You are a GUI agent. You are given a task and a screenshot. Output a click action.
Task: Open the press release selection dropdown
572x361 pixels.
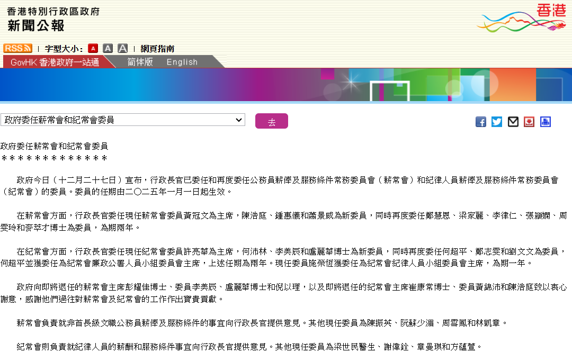pyautogui.click(x=123, y=120)
